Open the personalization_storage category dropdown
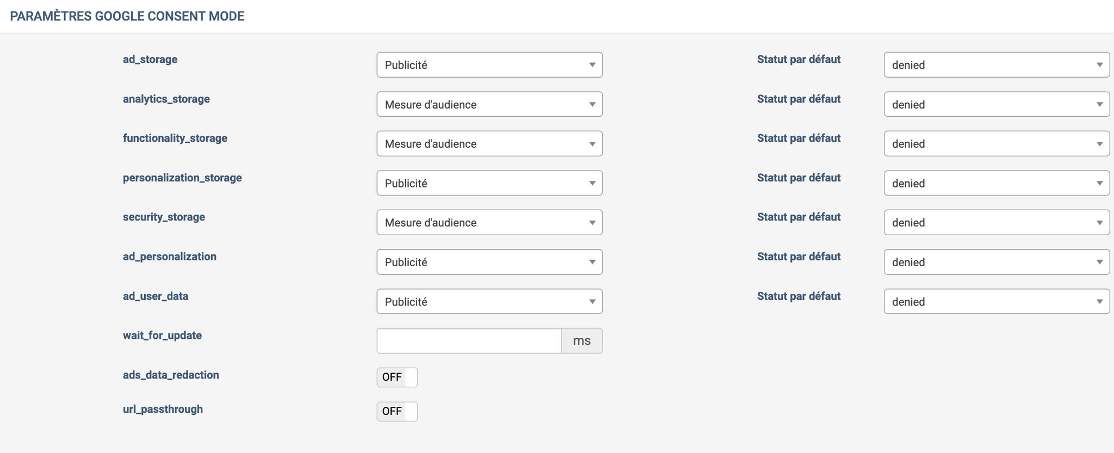 (490, 183)
